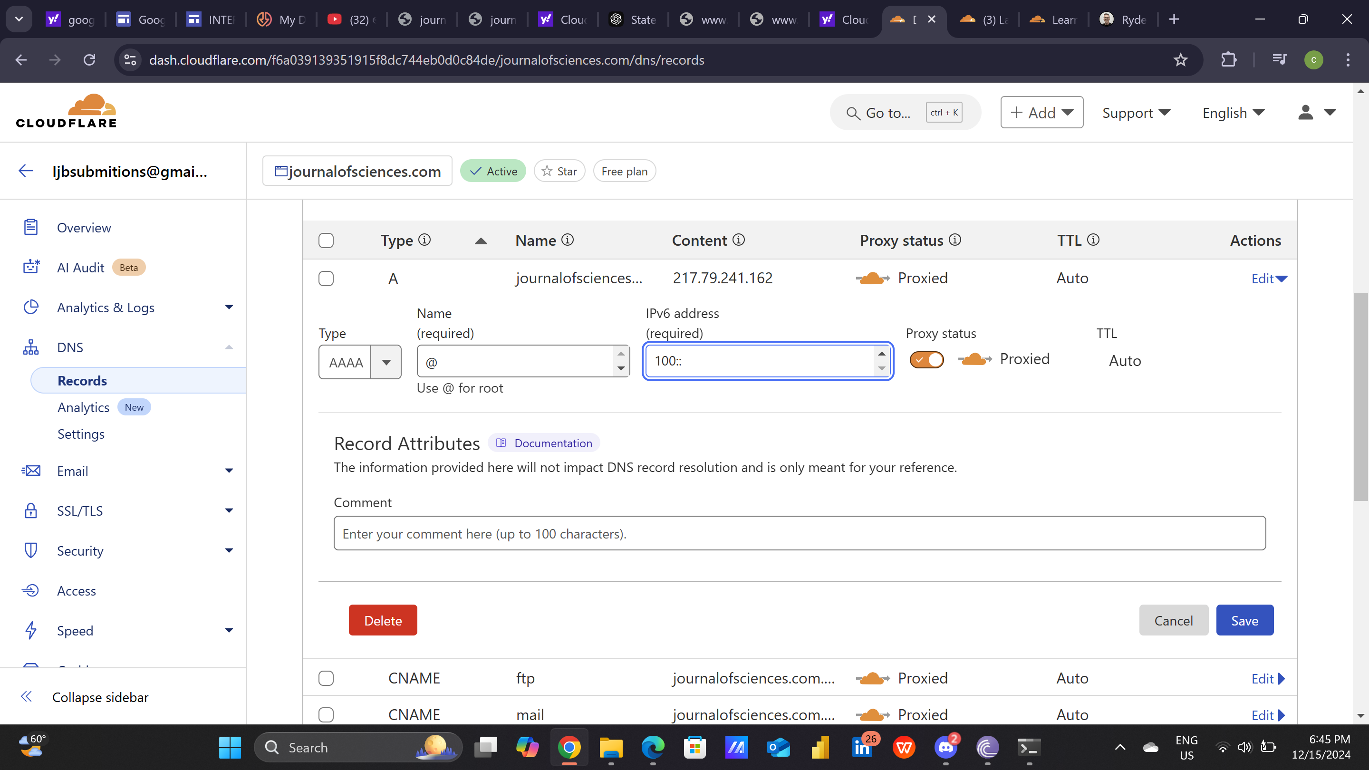
Task: Open user profile account icon
Action: click(1306, 112)
